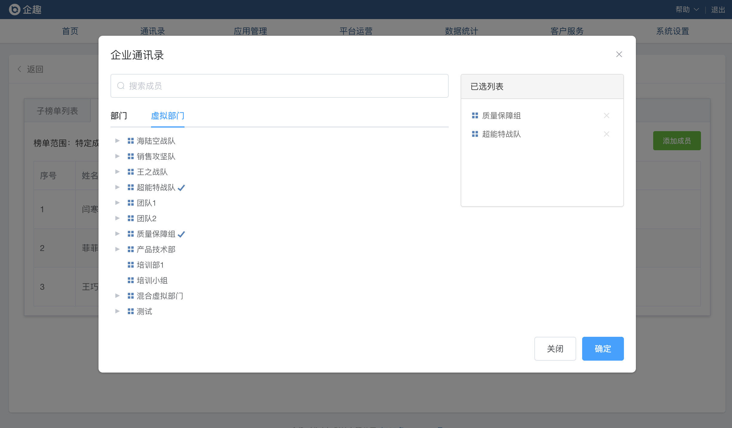Select the 团队1 virtual department
The image size is (732, 428).
point(146,203)
